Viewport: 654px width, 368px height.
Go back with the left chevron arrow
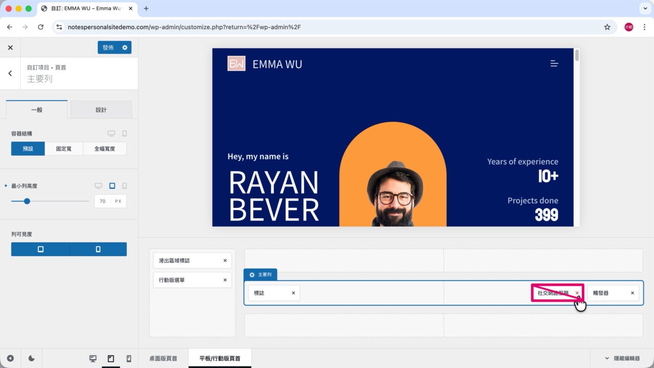point(10,74)
